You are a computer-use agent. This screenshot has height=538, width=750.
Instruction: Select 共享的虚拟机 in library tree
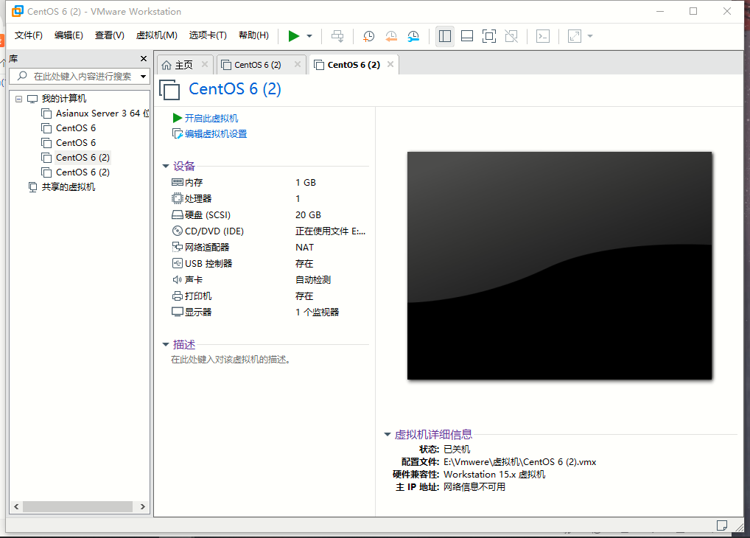coord(62,187)
